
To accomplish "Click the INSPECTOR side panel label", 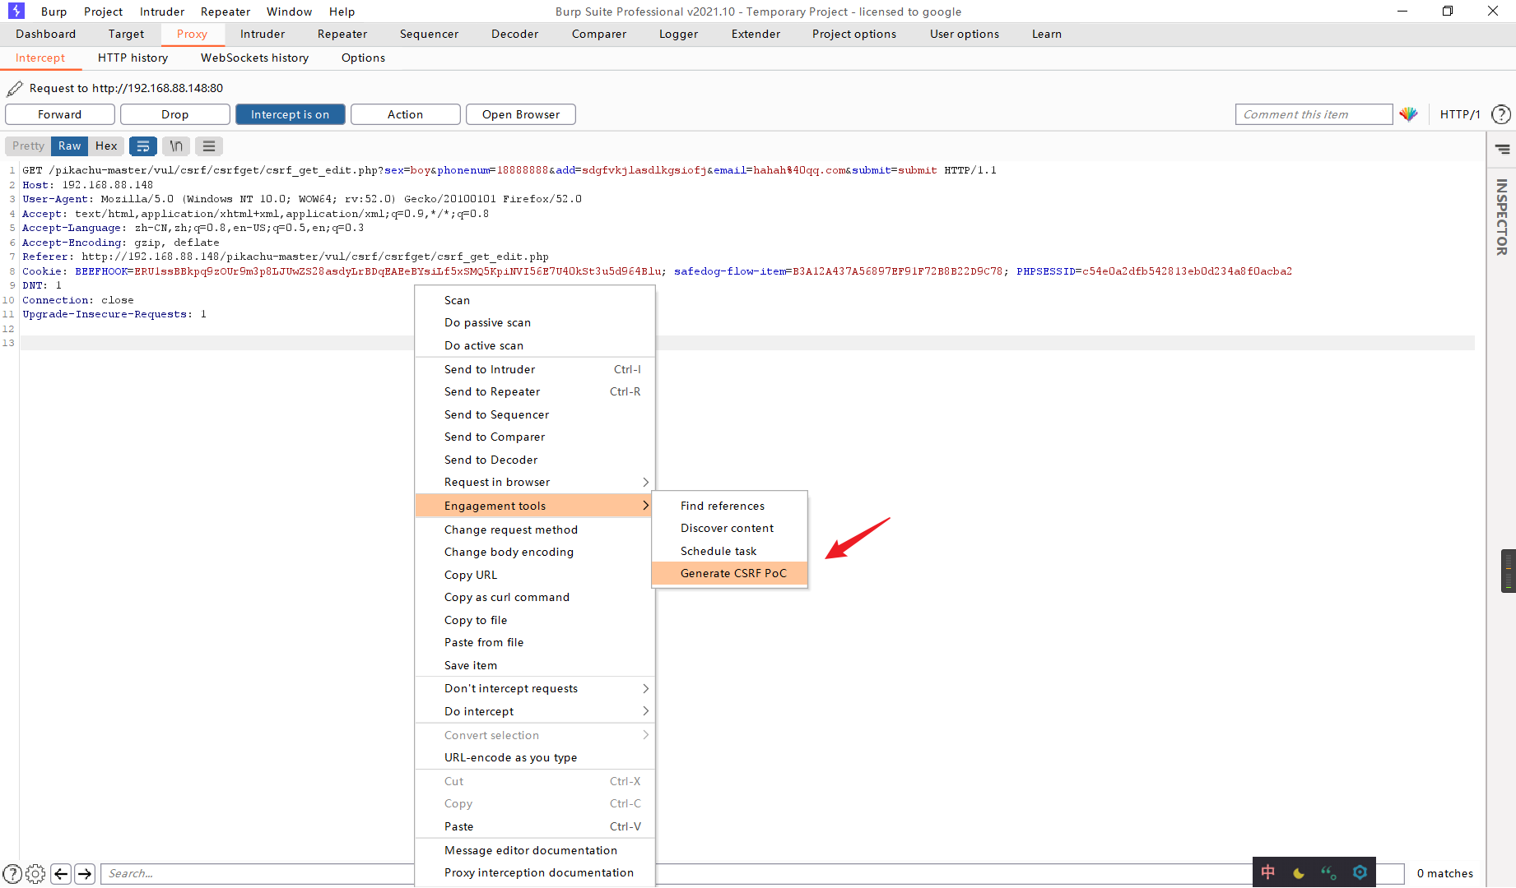I will tap(1502, 217).
